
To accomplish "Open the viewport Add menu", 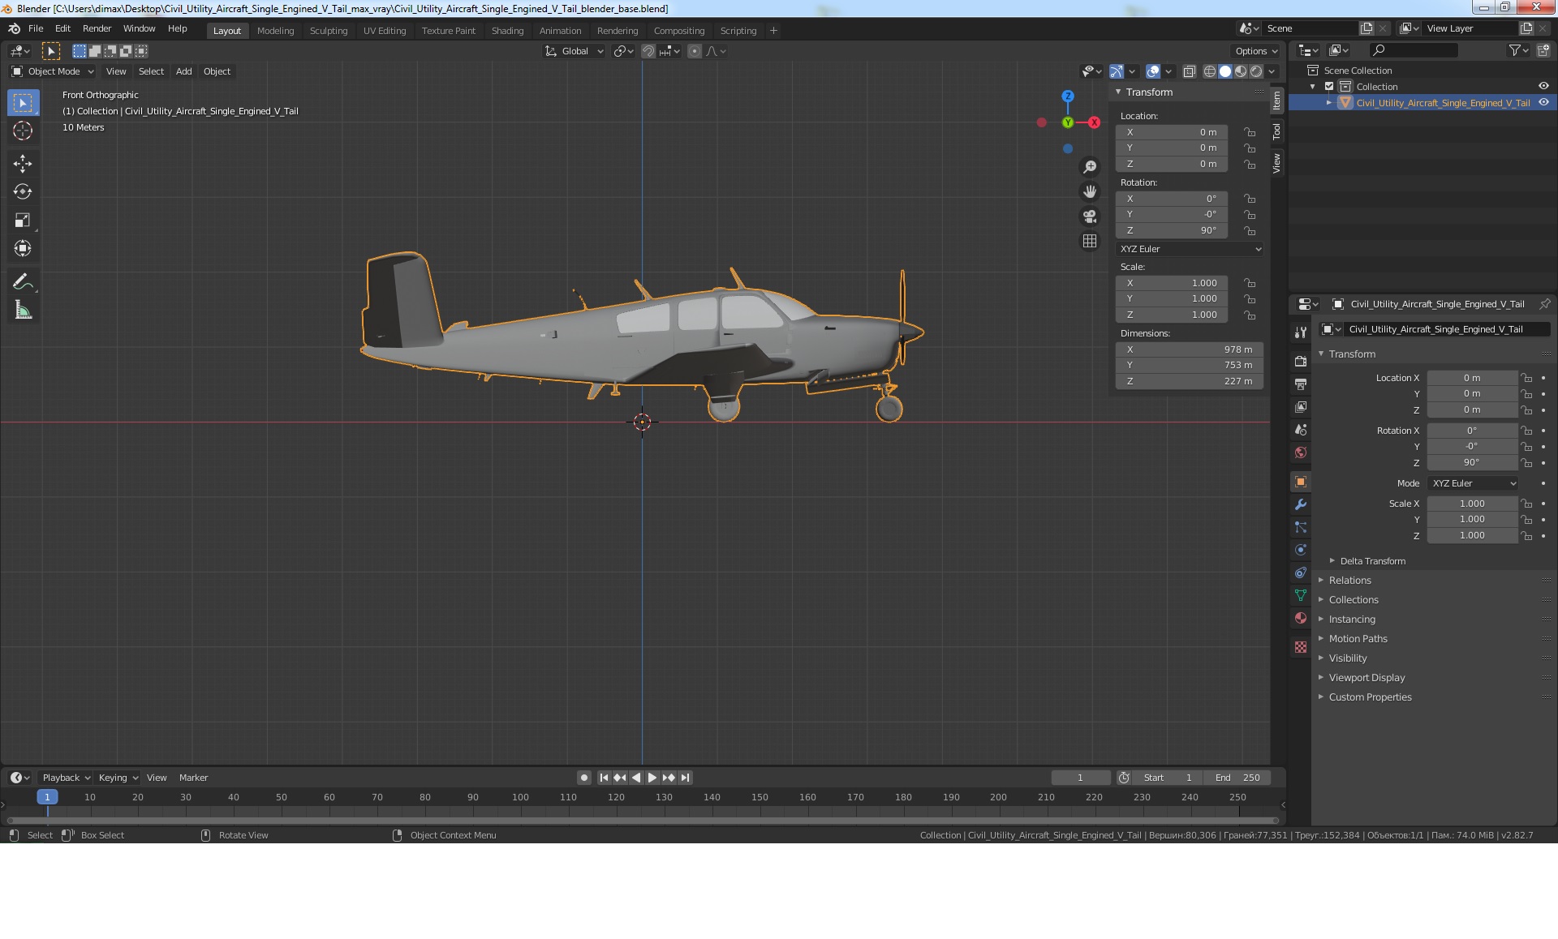I will pos(184,71).
